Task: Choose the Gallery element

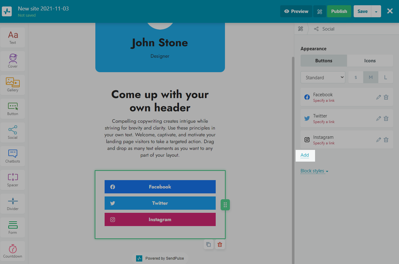Action: pos(13,85)
